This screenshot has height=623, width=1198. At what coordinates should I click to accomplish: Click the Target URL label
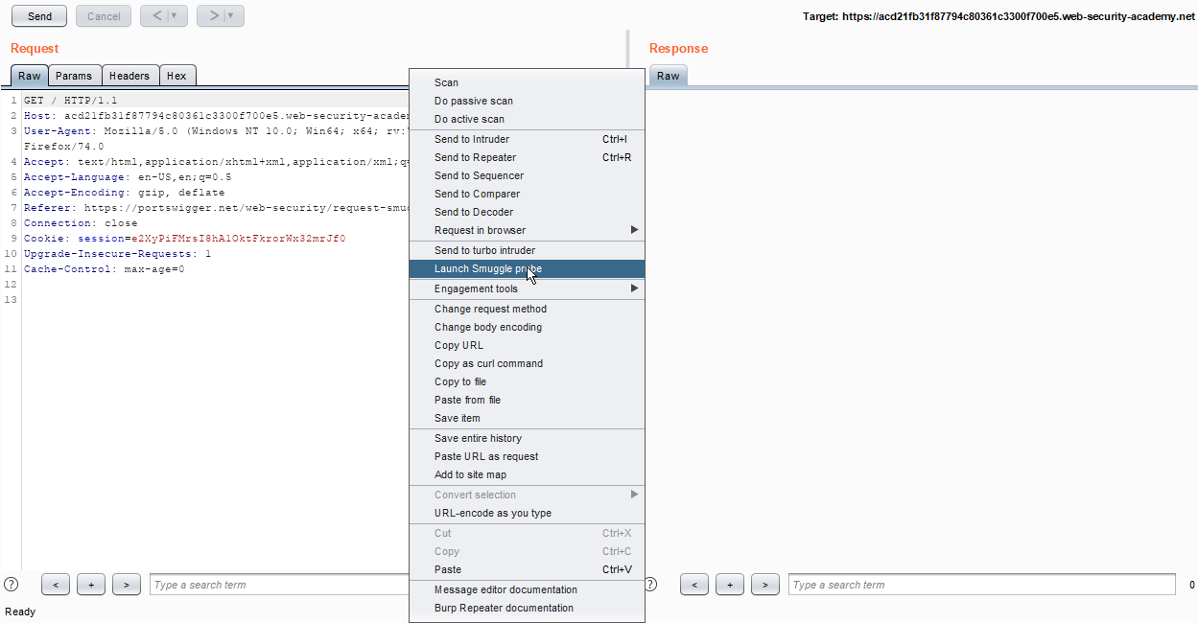(x=998, y=16)
